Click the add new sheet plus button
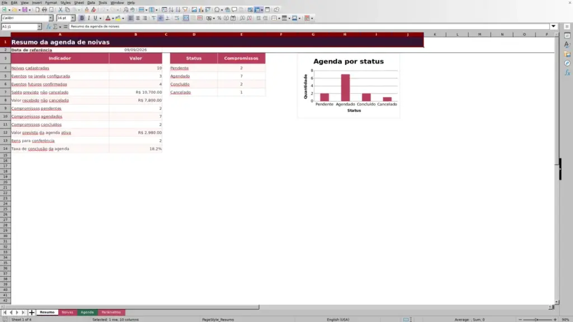Screen dimensions: 573x322 click(x=31, y=312)
